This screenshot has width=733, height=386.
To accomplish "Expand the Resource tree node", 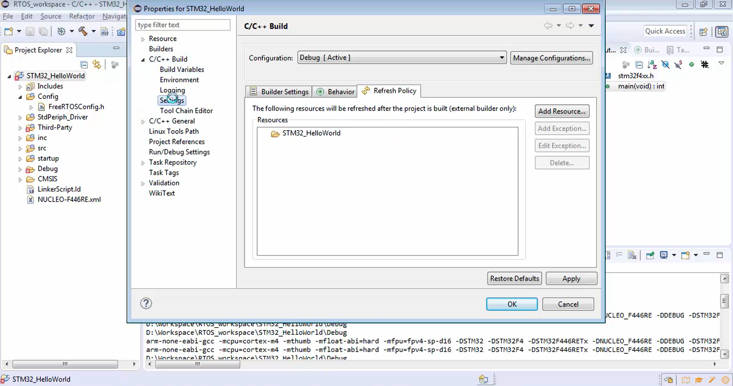I will tap(143, 39).
